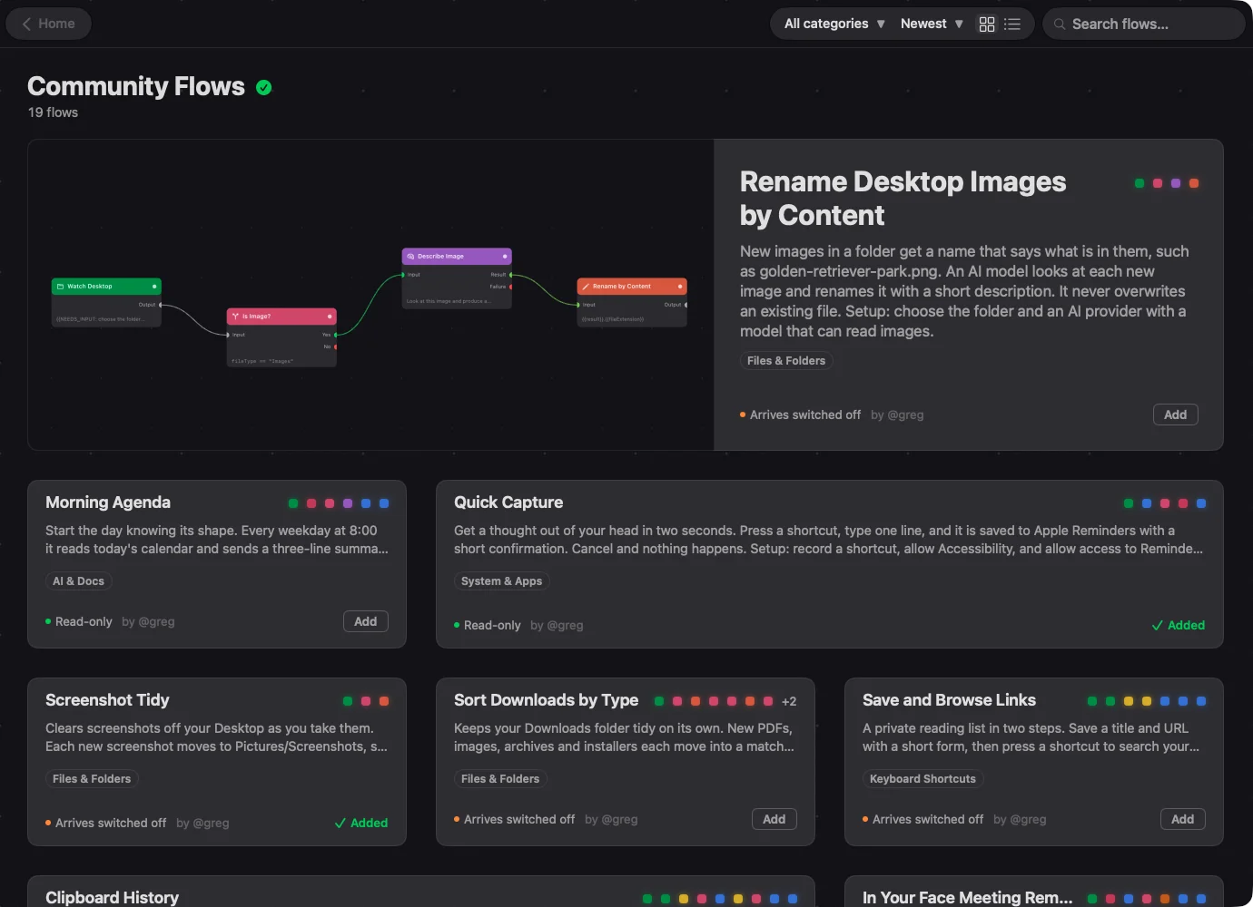
Task: Open the Sort Downloads by Type title
Action: coord(547,700)
